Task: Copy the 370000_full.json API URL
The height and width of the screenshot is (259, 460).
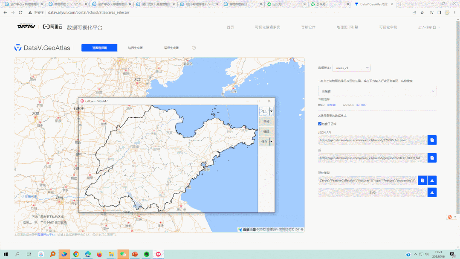Action: coord(432,140)
